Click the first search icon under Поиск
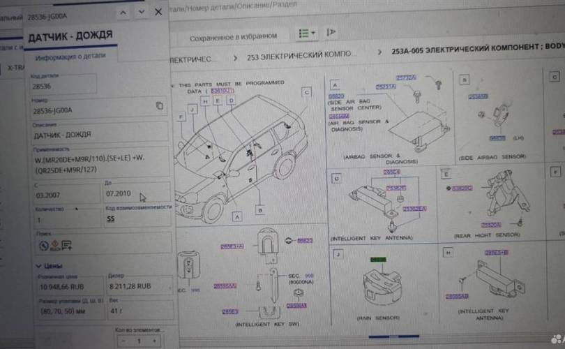The width and height of the screenshot is (565, 349). [43, 245]
